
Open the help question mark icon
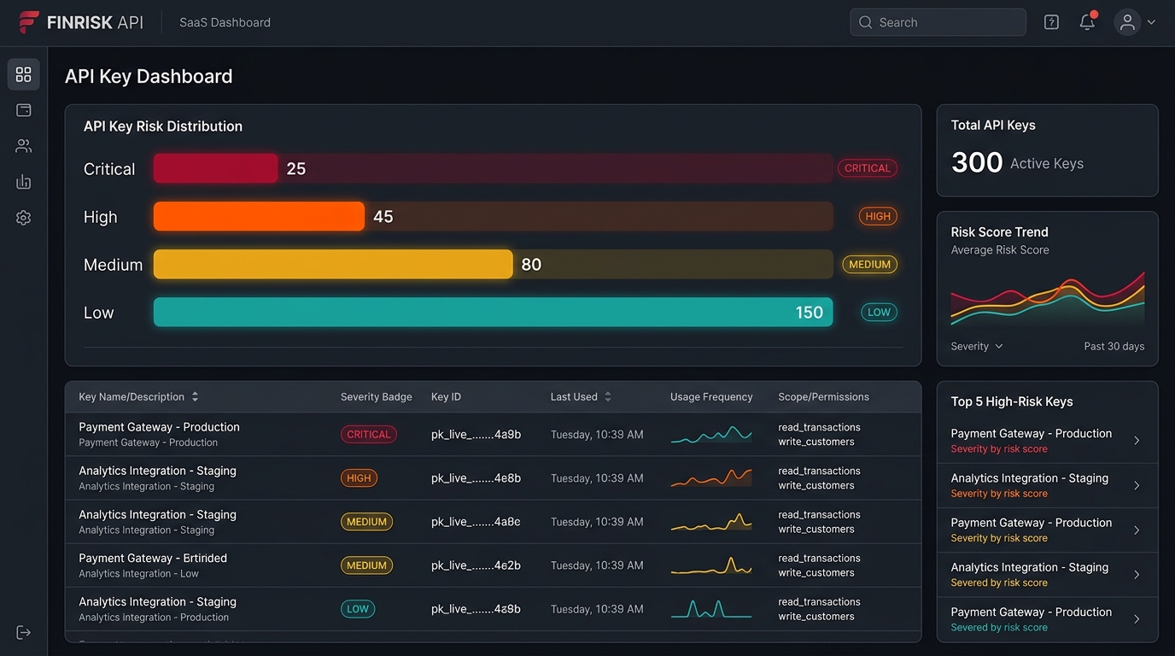(1051, 22)
